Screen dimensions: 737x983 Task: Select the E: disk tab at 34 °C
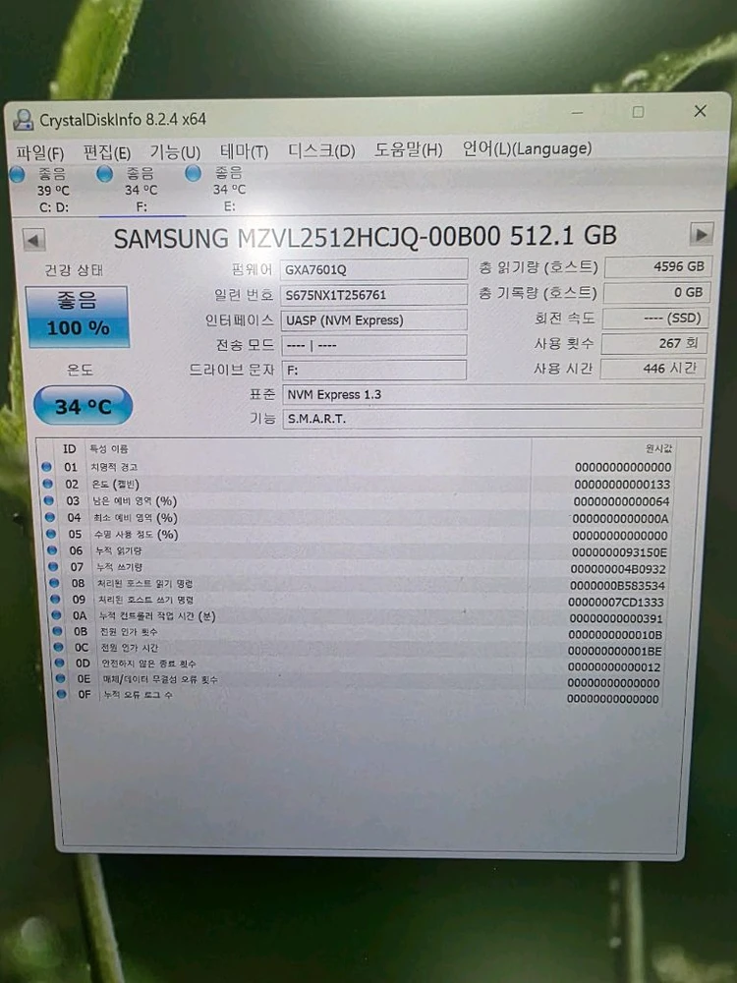tap(229, 190)
